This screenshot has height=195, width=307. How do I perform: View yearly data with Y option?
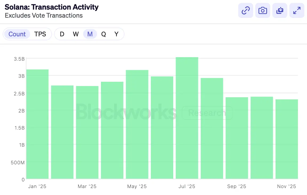click(x=116, y=34)
